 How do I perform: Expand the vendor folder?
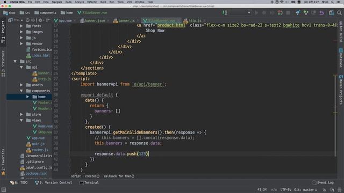pos(21,43)
